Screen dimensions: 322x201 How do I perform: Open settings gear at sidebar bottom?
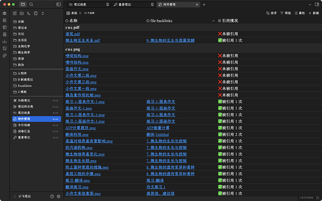pyautogui.click(x=59, y=196)
